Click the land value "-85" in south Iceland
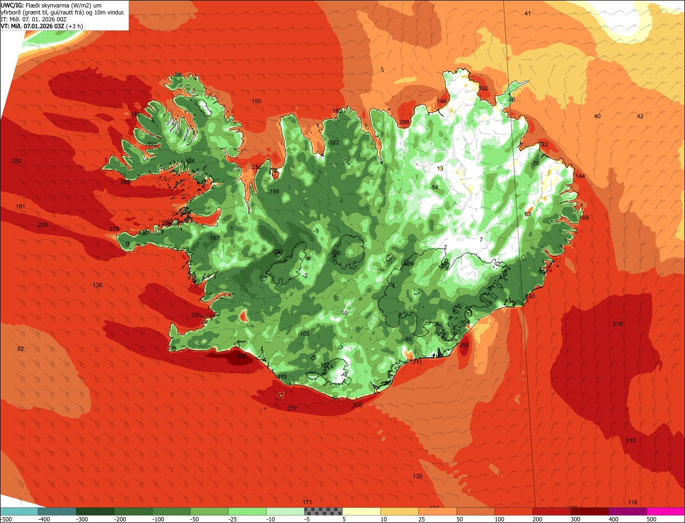The height and width of the screenshot is (523, 685). click(408, 339)
